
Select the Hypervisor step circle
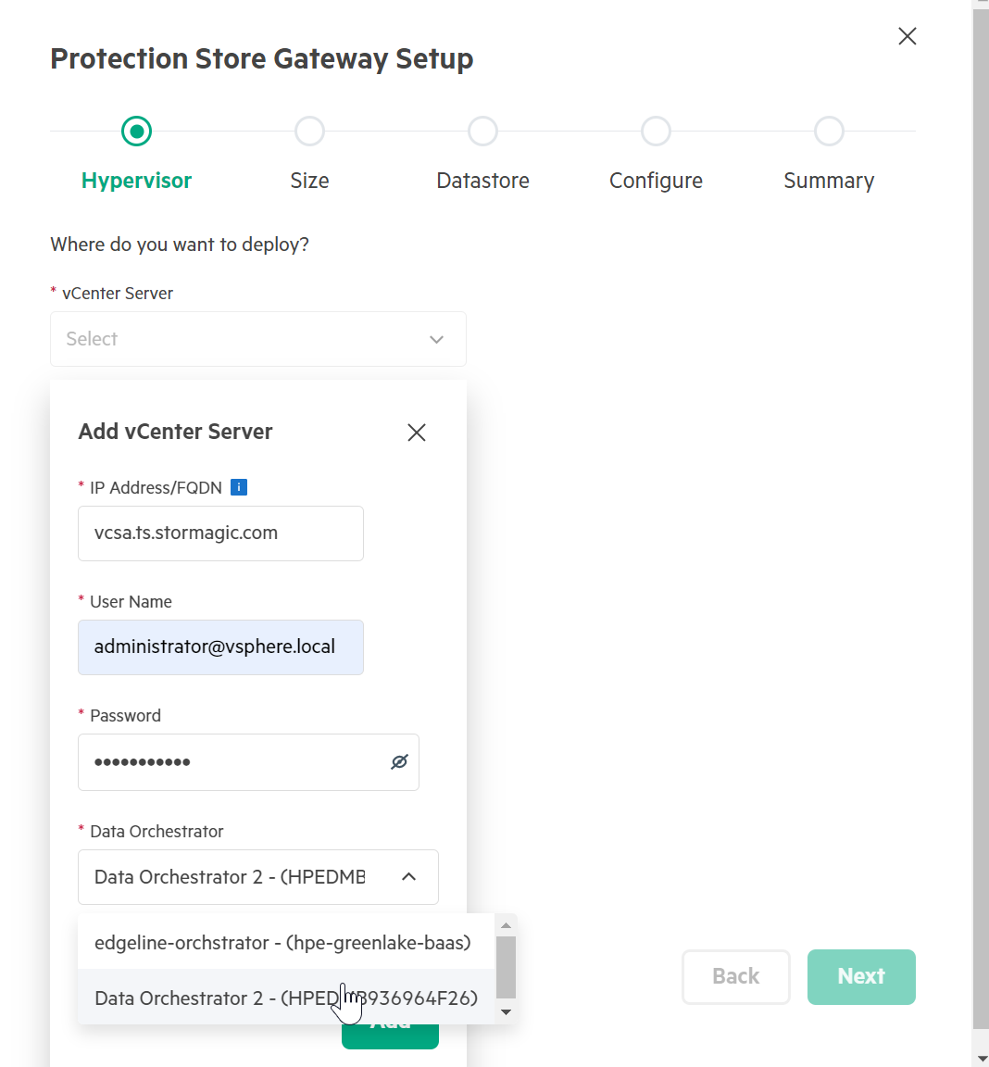pos(137,132)
